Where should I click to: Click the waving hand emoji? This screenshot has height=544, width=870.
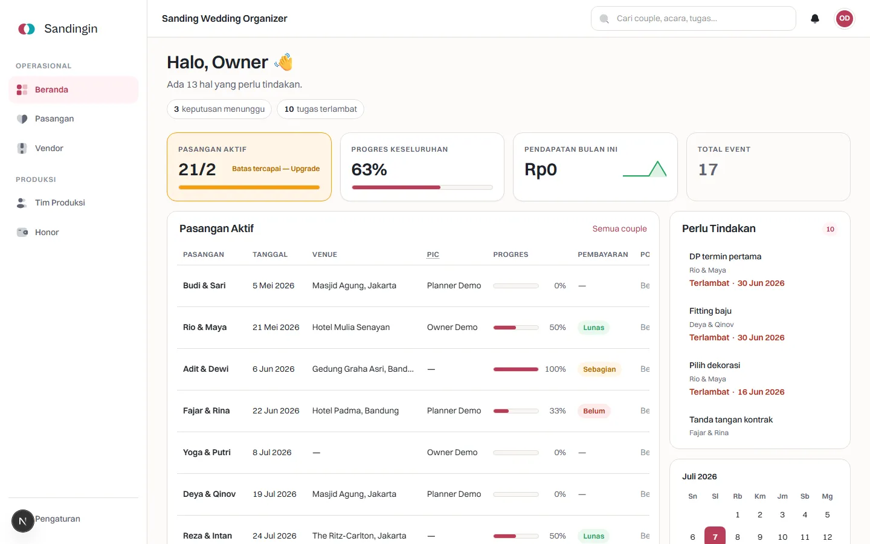(284, 62)
